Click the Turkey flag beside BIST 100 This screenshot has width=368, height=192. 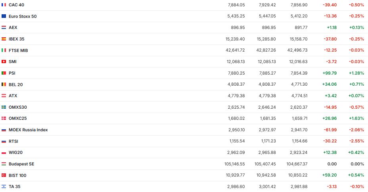(x=4, y=175)
